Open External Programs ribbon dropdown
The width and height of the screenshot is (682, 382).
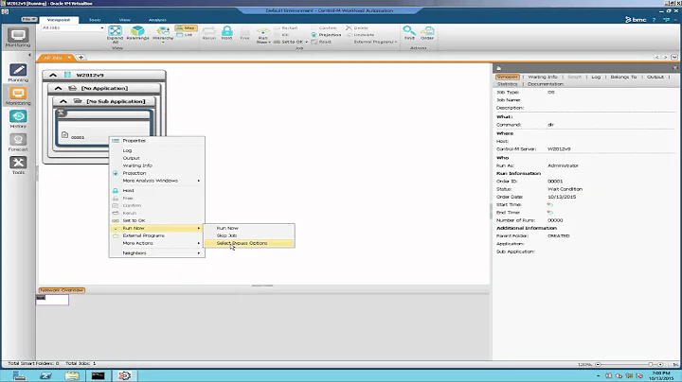pyautogui.click(x=375, y=42)
